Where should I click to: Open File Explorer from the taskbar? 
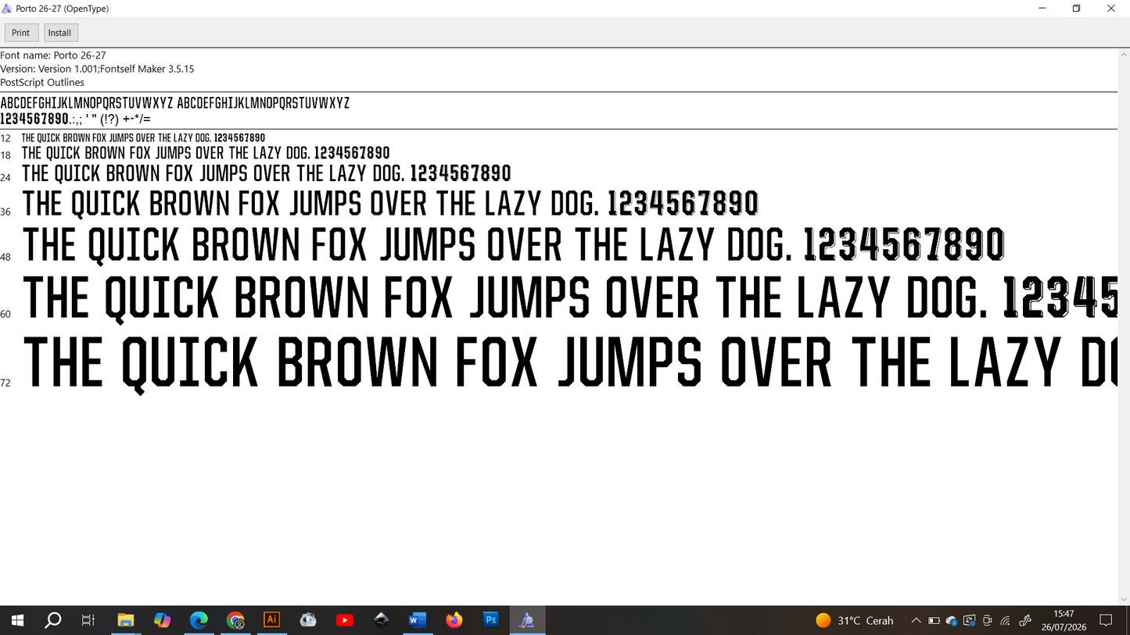coord(125,620)
